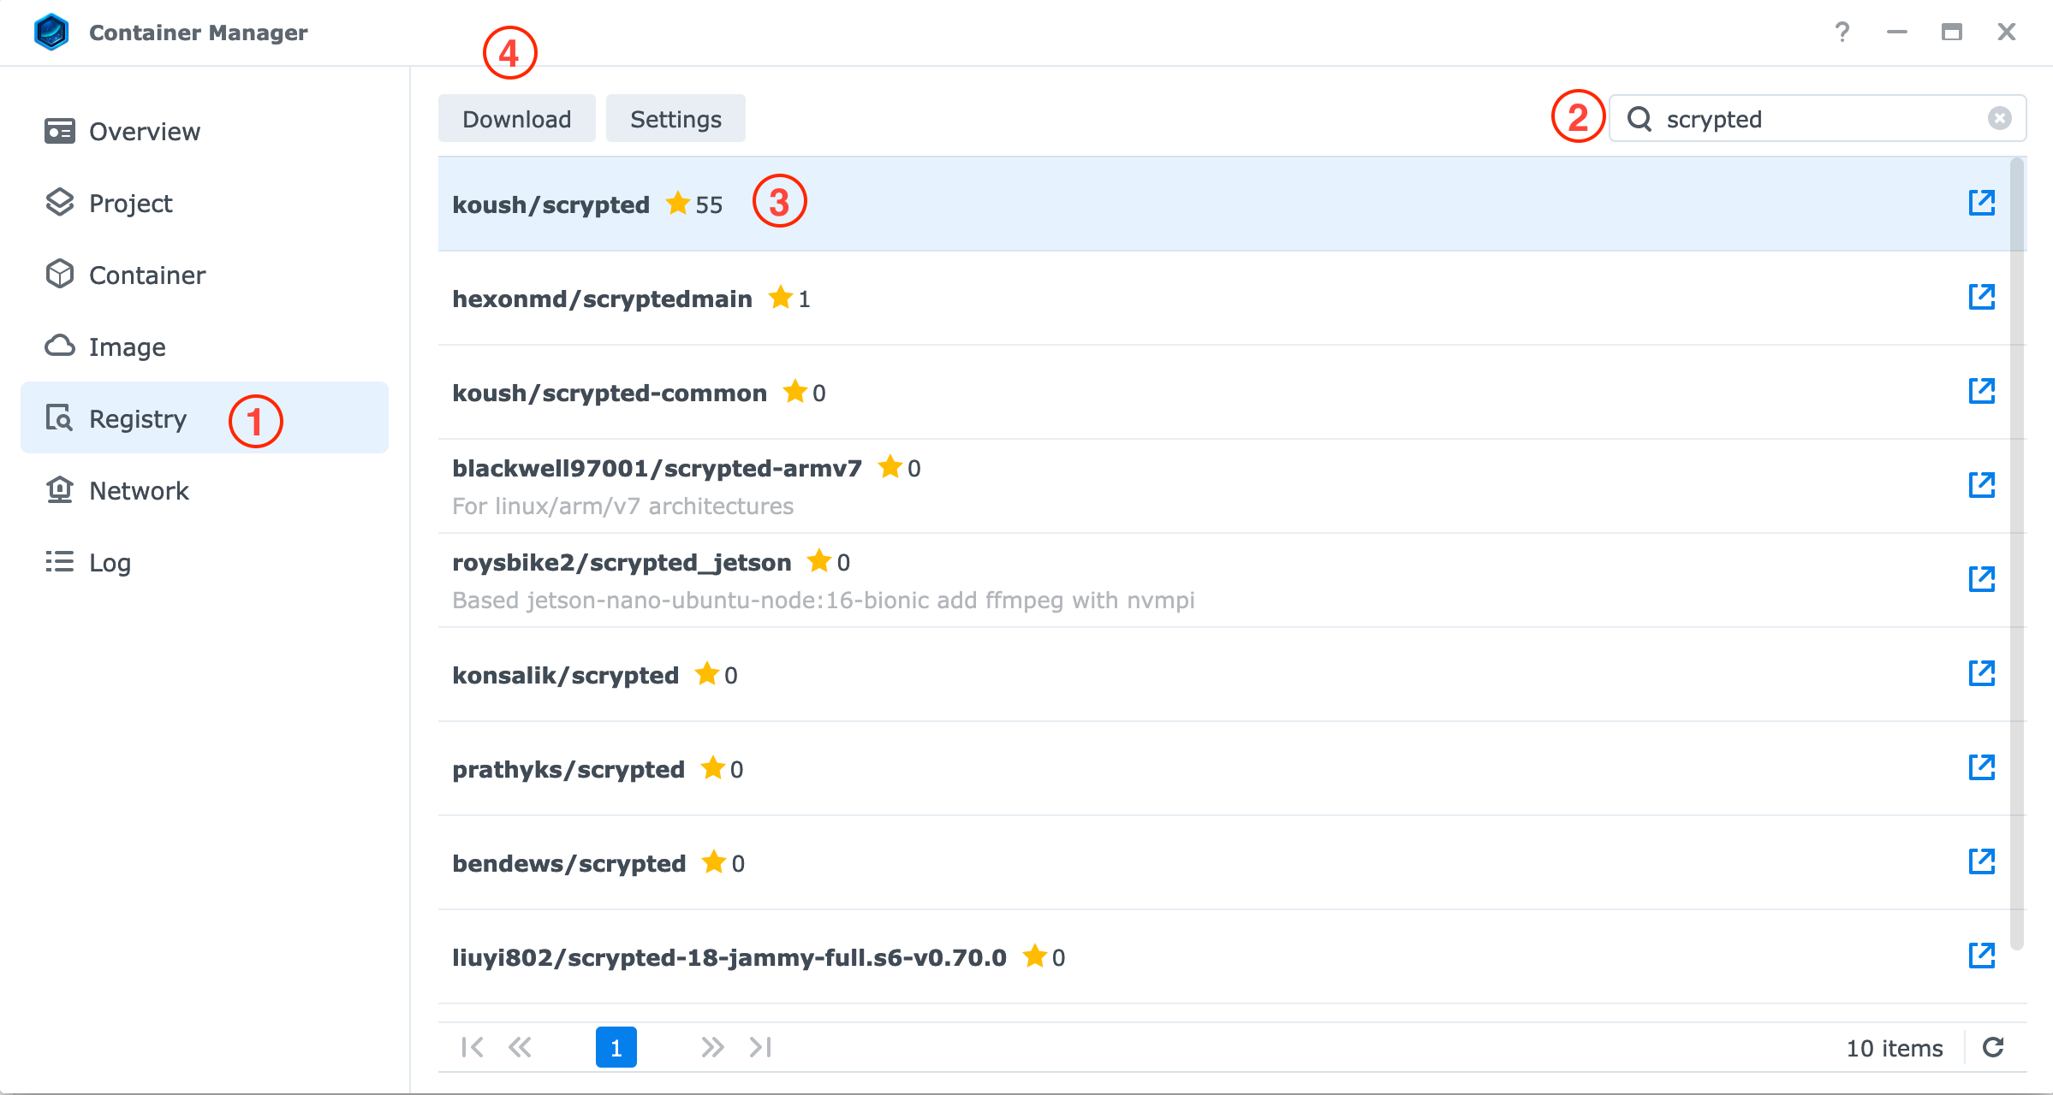Refresh the registry results list
This screenshot has height=1095, width=2053.
click(x=1993, y=1047)
